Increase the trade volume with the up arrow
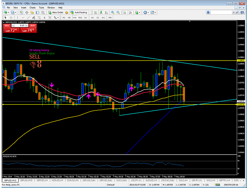Viewport: 247px width, 188px height. click(x=26, y=26)
